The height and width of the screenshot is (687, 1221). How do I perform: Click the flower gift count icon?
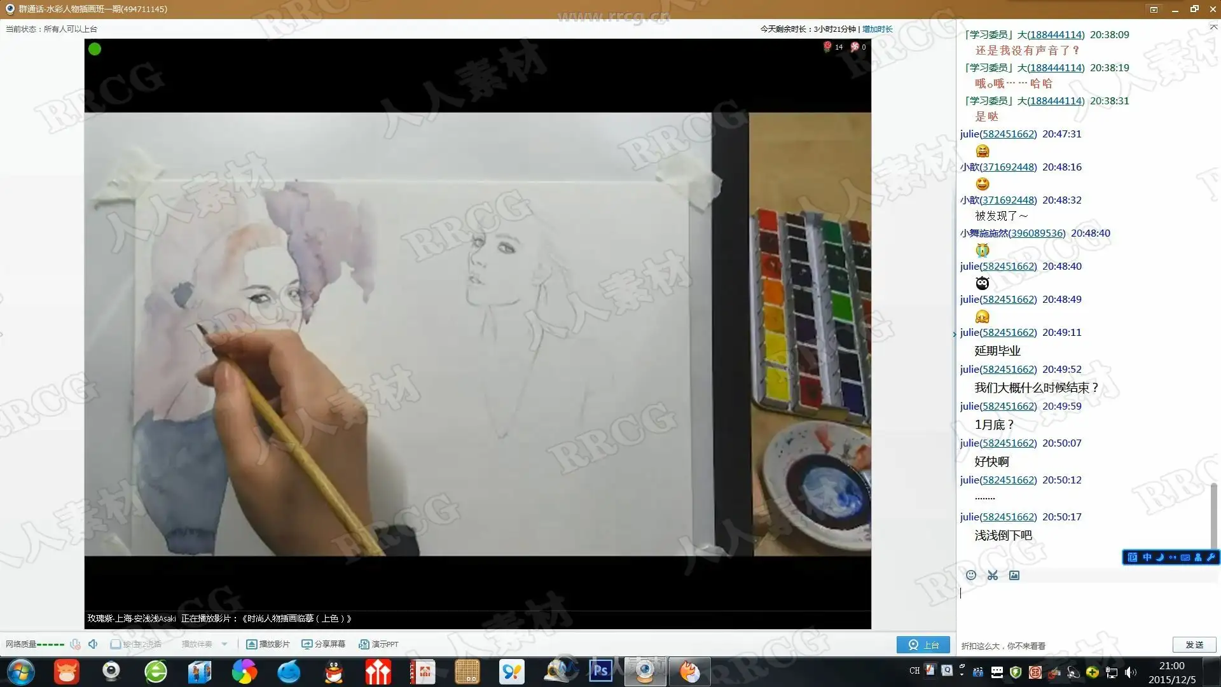click(827, 46)
